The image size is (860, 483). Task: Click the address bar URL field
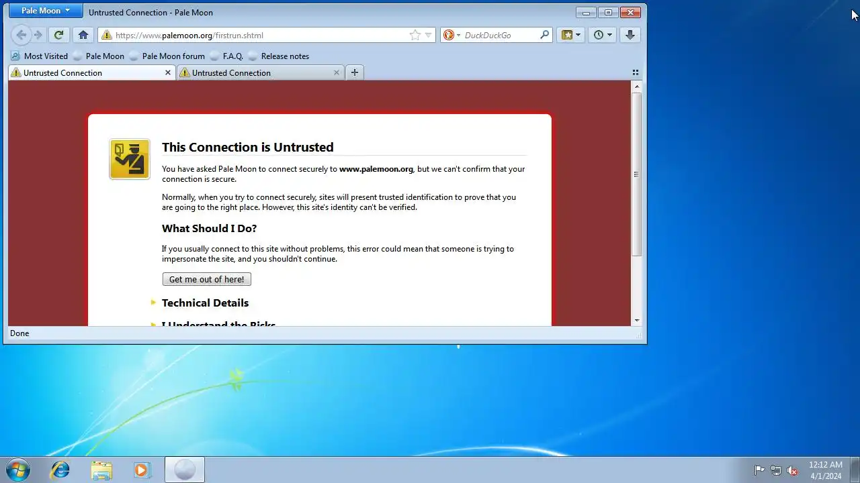coord(267,35)
